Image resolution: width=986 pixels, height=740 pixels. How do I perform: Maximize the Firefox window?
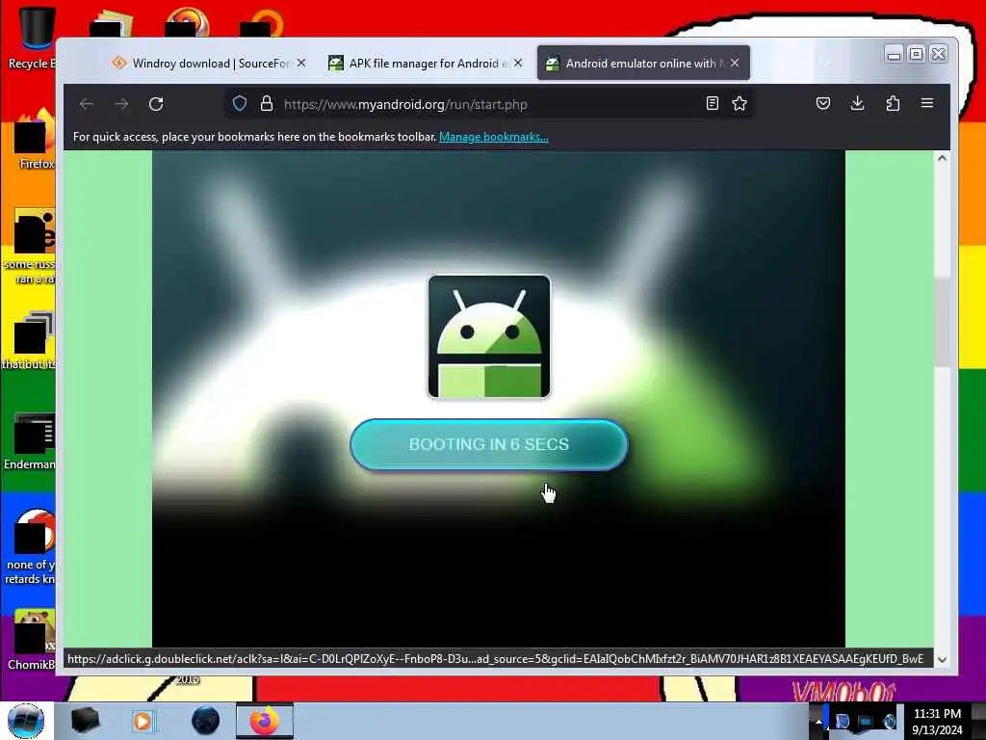point(917,54)
